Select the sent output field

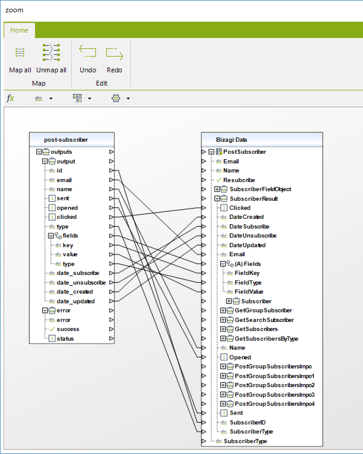tap(63, 198)
